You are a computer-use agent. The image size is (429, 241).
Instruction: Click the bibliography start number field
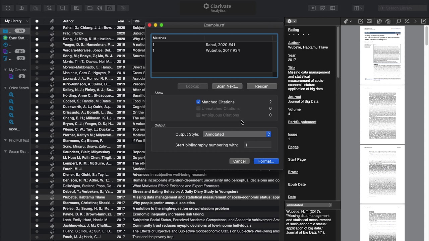(x=257, y=145)
